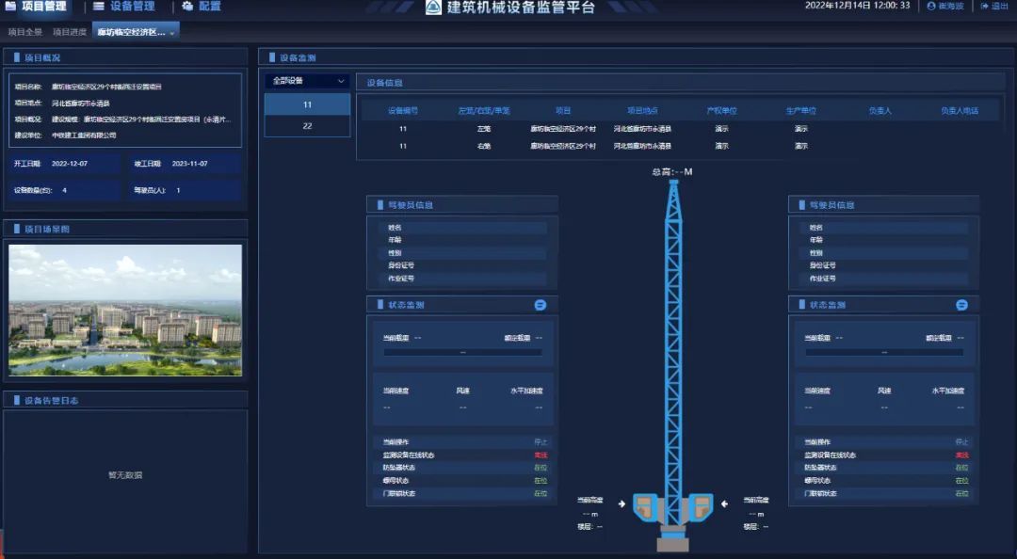The image size is (1017, 559).
Task: Select device 22 in the device list
Action: (x=307, y=126)
